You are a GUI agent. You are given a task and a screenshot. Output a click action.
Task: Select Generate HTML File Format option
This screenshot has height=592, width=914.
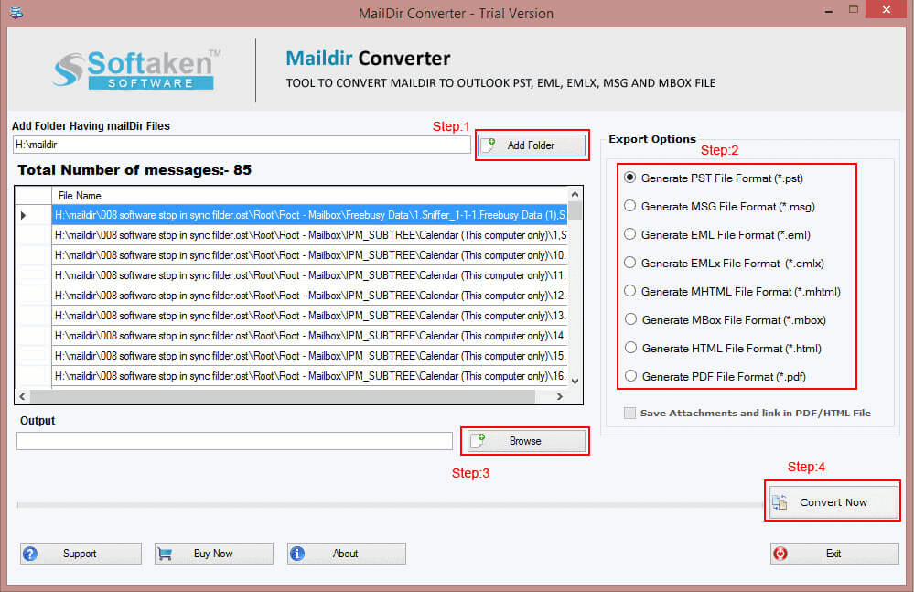point(723,349)
